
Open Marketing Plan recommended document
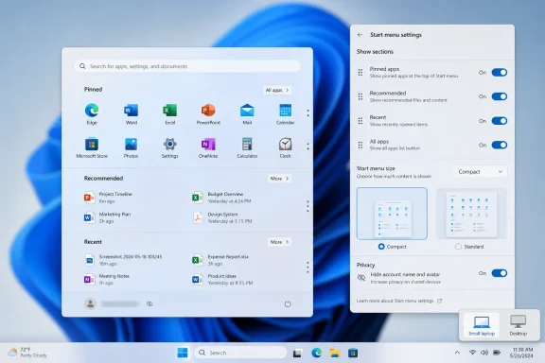point(108,217)
